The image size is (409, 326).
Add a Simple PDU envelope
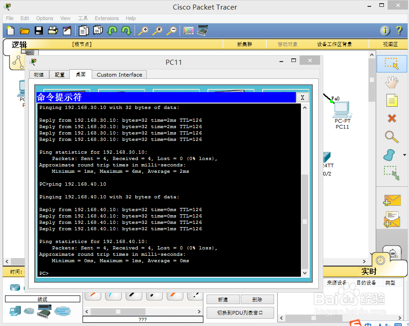392,200
